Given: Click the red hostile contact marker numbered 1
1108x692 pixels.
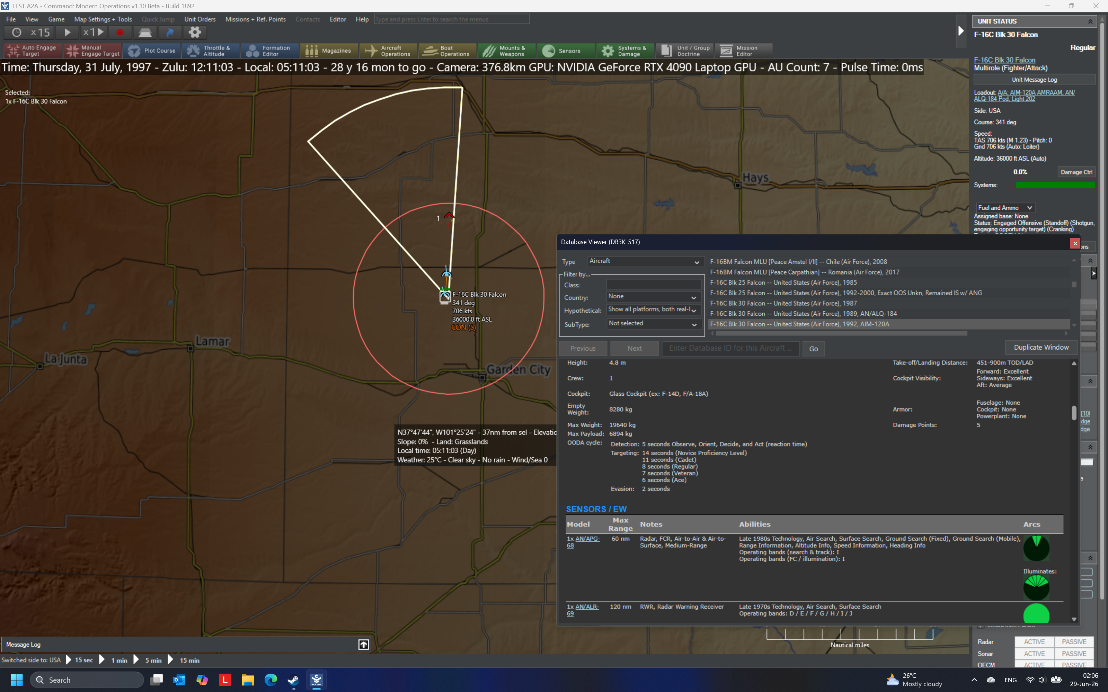Looking at the screenshot, I should point(449,216).
